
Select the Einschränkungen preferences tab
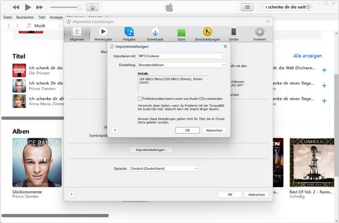click(207, 34)
